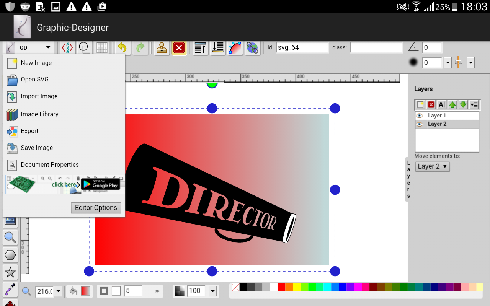Pick the red color swatch in palette
Image resolution: width=490 pixels, height=306 pixels.
(x=281, y=287)
